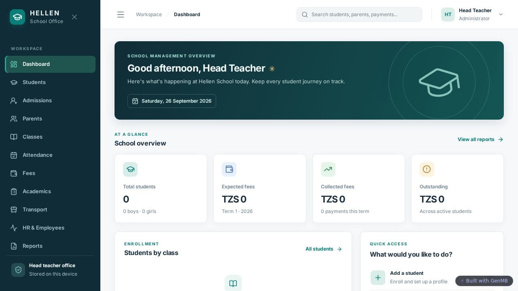Click the HR & Employees activity icon
This screenshot has height=291, width=518.
coord(14,228)
